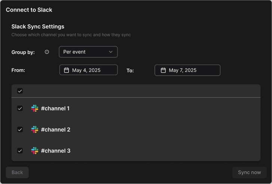Open the From date picker May 4, 2025
The width and height of the screenshot is (272, 184).
point(88,70)
